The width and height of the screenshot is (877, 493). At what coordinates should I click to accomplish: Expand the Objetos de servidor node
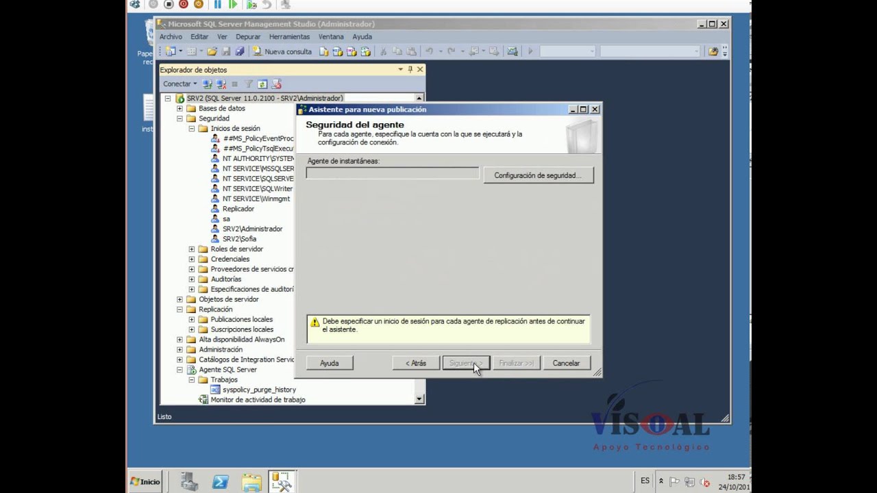point(180,299)
